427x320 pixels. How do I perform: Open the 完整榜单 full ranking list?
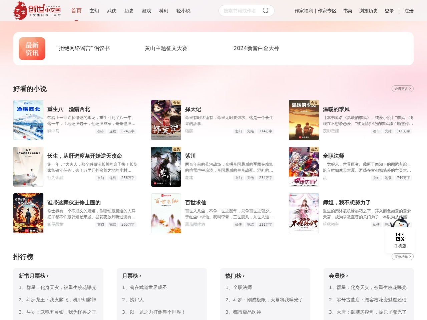402,257
